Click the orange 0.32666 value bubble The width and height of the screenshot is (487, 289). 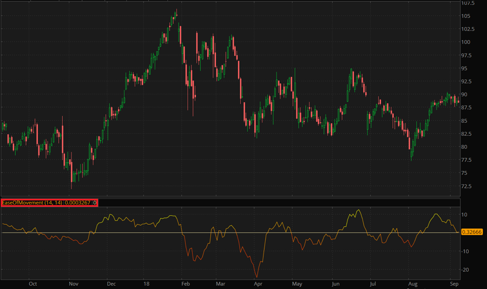[472, 232]
